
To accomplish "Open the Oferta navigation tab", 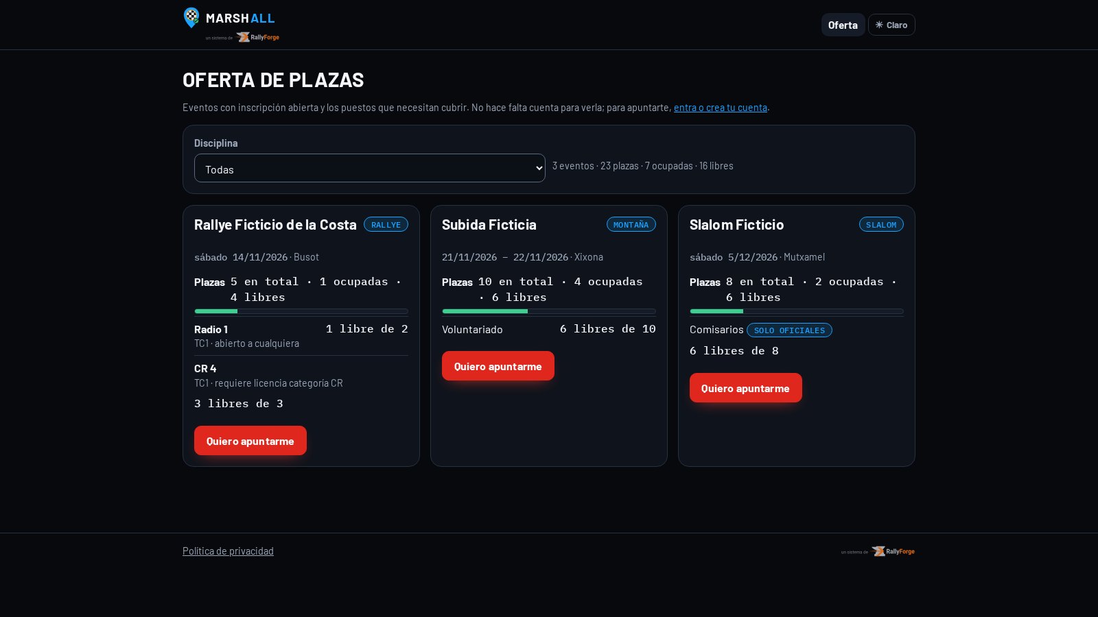I will pos(843,25).
